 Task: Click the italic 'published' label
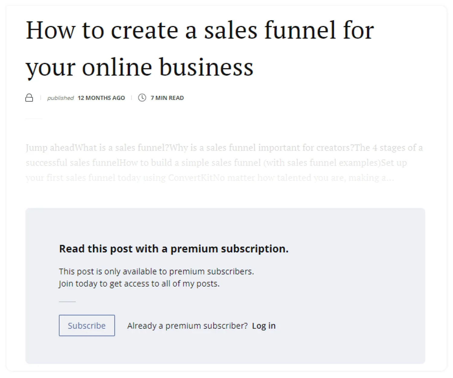tap(60, 98)
